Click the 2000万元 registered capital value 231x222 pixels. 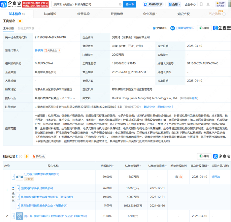[118, 55]
